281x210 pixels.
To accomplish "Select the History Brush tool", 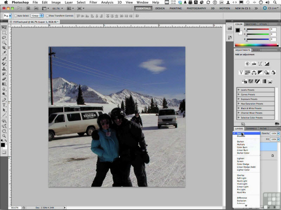I will pyautogui.click(x=4, y=74).
